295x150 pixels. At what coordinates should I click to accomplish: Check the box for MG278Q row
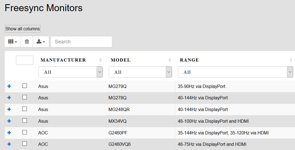tap(25, 97)
